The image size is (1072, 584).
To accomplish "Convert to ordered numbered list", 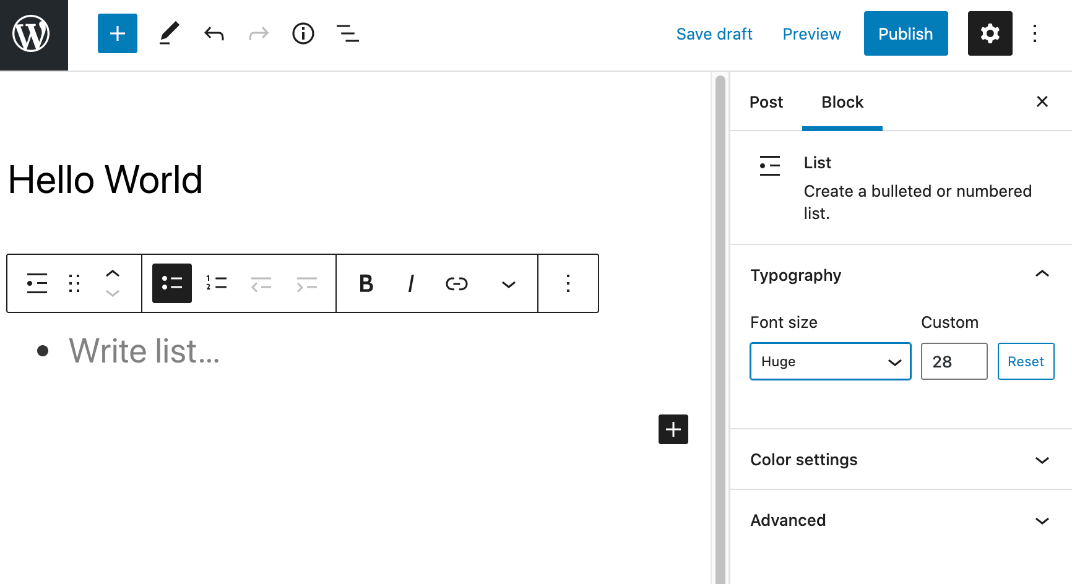I will (217, 283).
